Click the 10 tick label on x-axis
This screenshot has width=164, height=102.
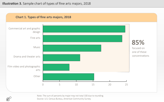tap(76, 85)
